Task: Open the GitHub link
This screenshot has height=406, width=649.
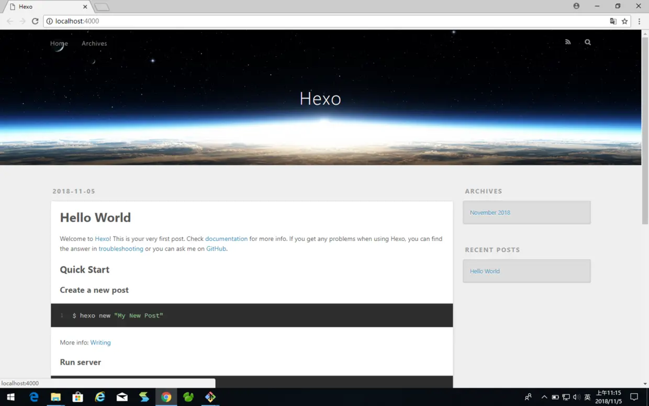Action: pyautogui.click(x=216, y=249)
